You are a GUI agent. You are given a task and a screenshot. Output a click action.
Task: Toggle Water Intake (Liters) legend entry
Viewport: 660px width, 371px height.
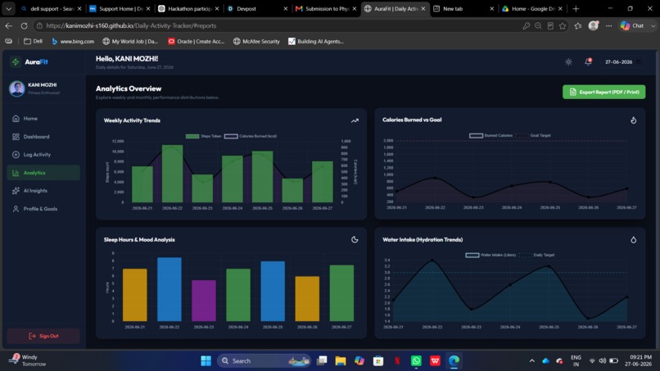[x=490, y=255]
